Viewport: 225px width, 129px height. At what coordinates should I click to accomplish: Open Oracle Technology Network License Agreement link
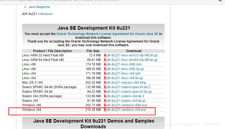click(x=107, y=34)
